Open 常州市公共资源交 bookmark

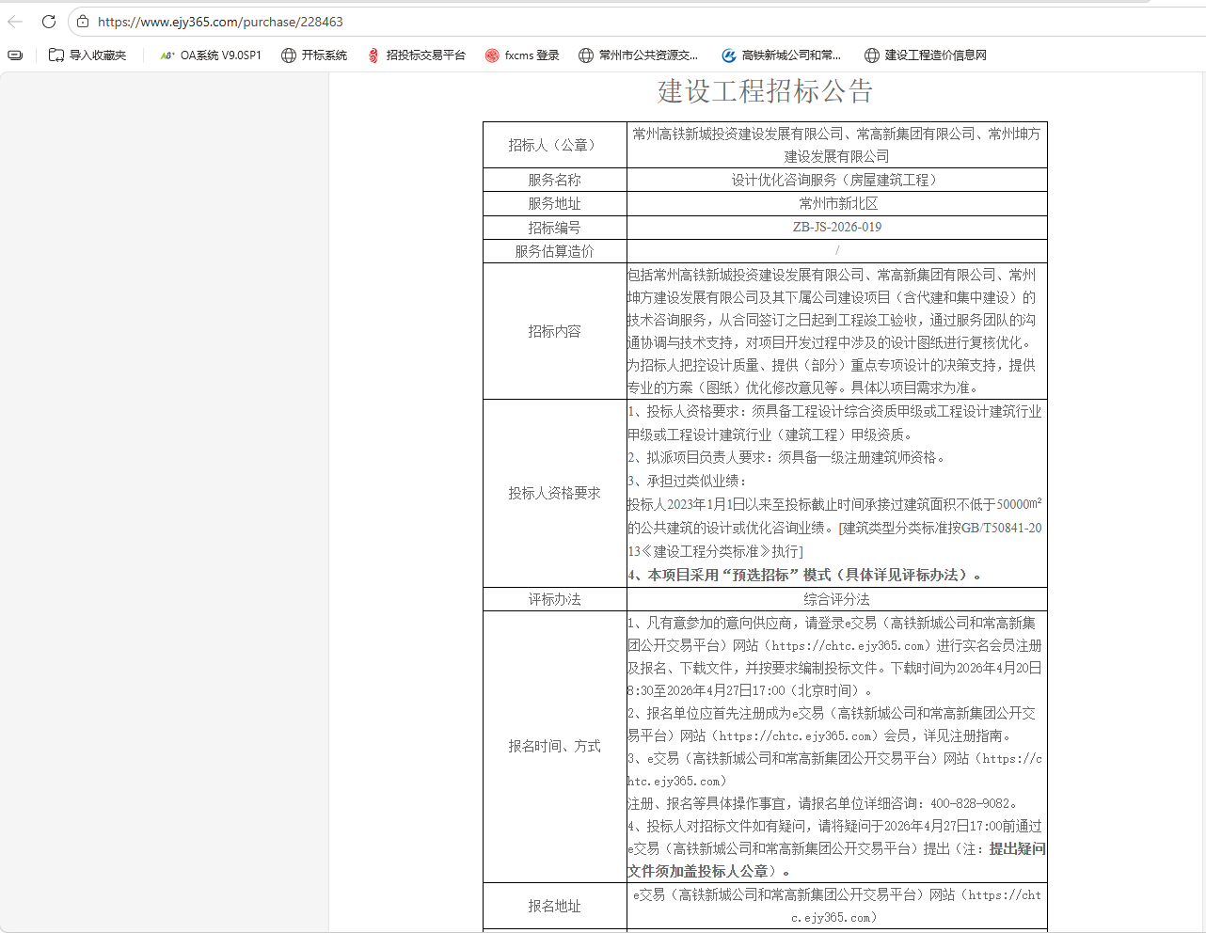coord(638,55)
